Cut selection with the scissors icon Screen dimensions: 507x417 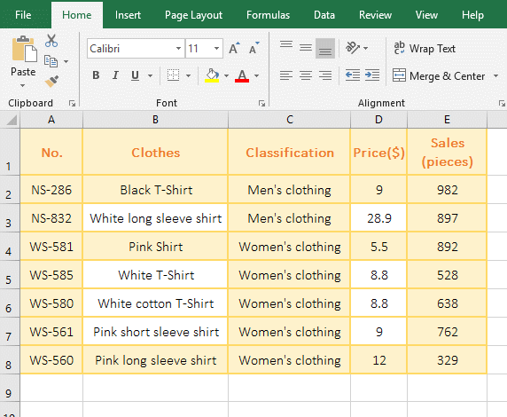tap(51, 41)
